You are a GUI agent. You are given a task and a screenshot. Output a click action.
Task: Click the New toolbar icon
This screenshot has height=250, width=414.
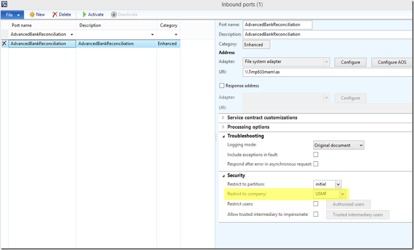point(33,14)
